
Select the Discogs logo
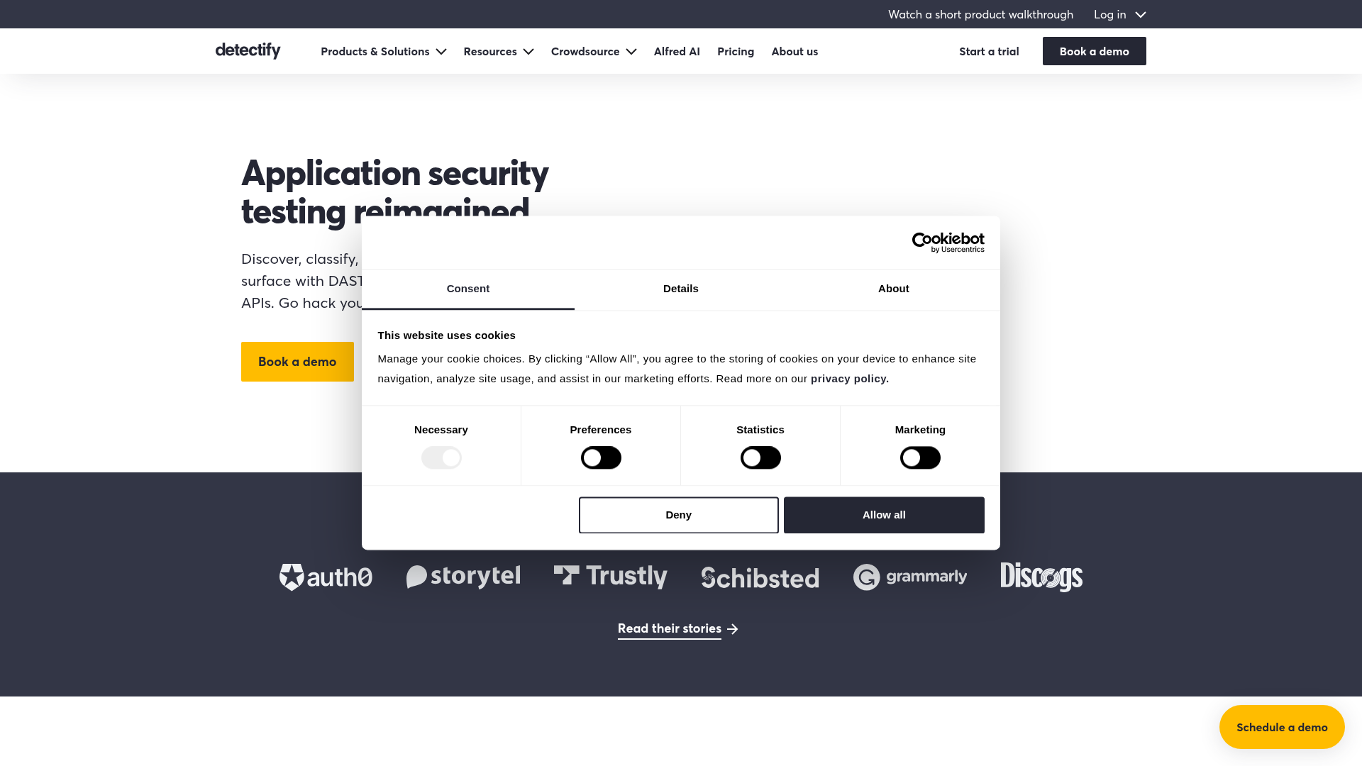point(1041,577)
